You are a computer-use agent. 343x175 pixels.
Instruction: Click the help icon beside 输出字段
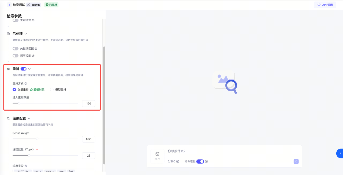[26, 166]
